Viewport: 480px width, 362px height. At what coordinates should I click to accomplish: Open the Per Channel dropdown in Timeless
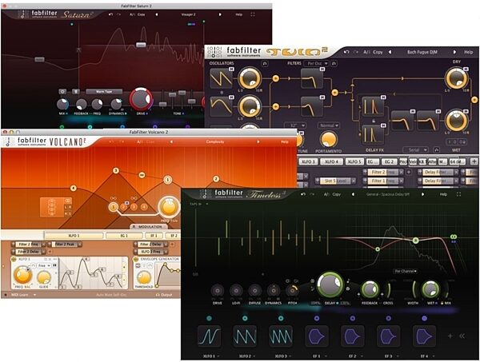point(406,271)
